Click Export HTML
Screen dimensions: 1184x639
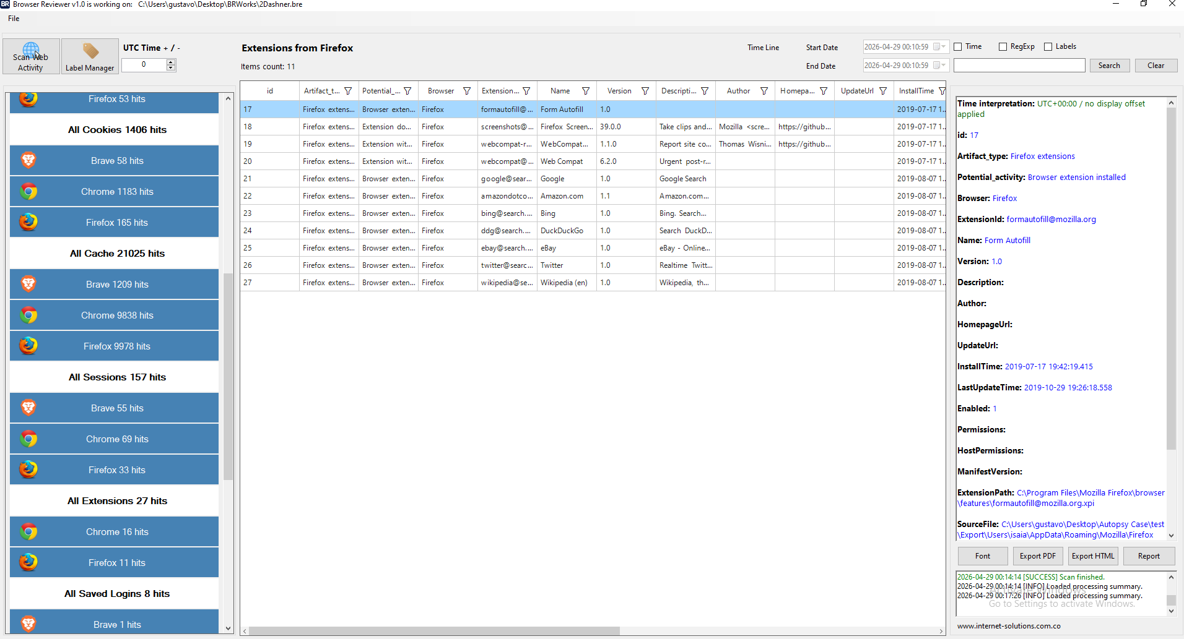(1093, 556)
